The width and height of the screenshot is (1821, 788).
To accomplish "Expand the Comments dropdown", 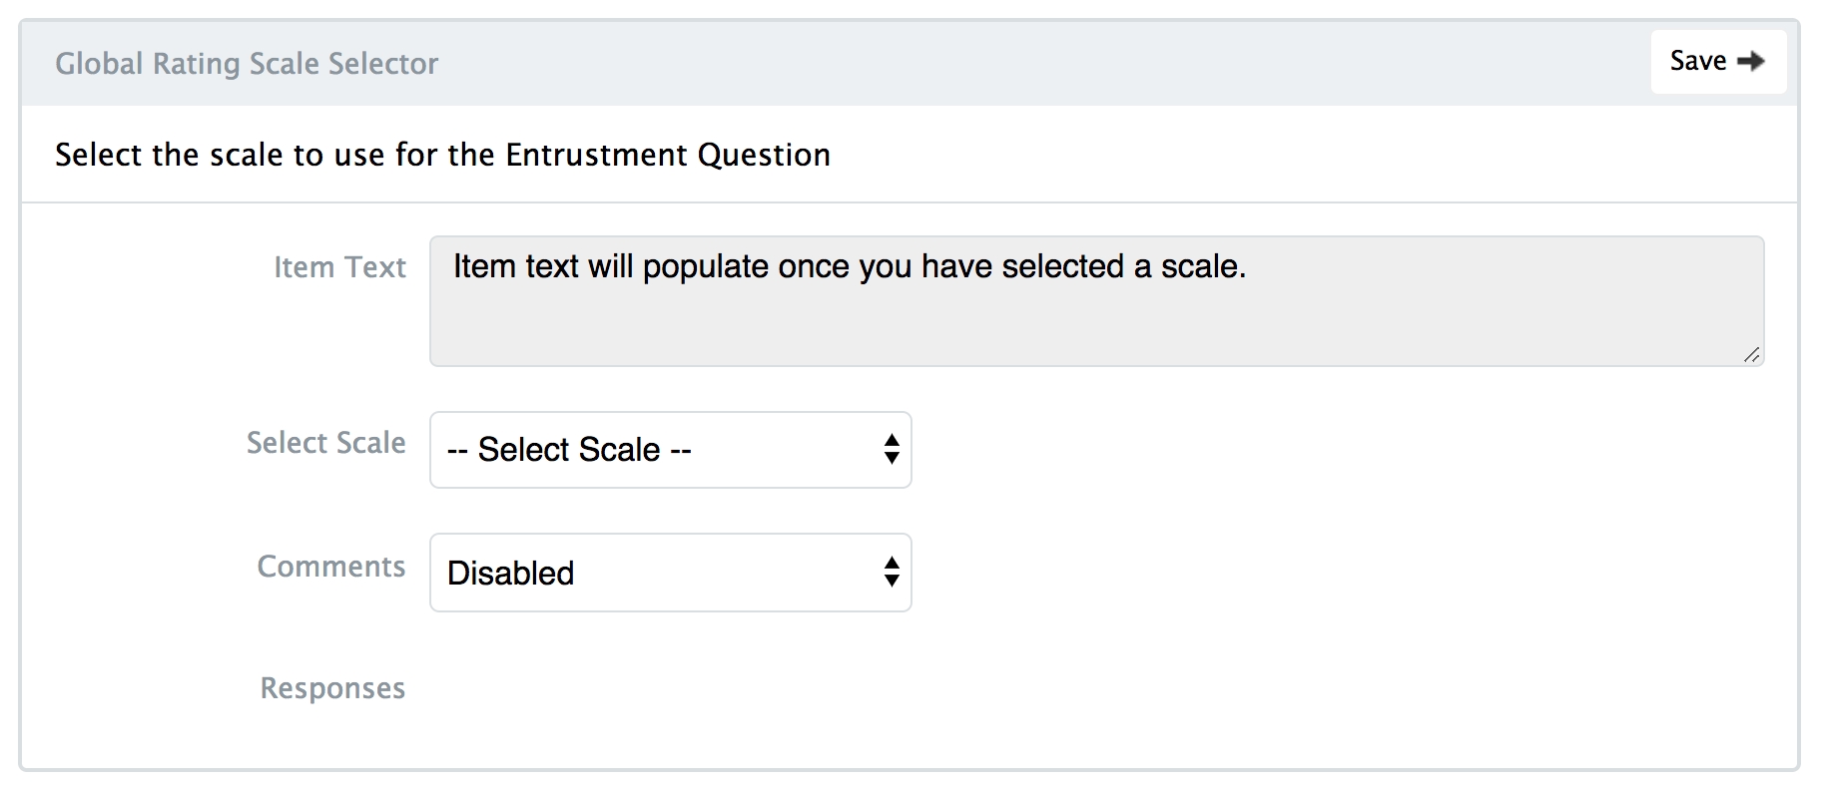I will [x=670, y=573].
